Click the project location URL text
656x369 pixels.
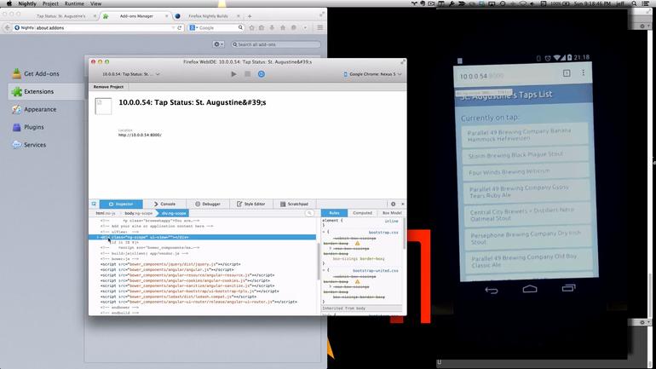(140, 135)
